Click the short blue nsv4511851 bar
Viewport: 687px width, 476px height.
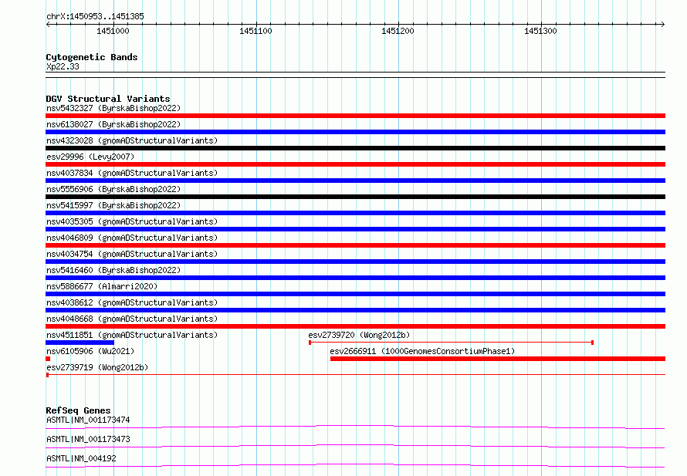tap(80, 343)
